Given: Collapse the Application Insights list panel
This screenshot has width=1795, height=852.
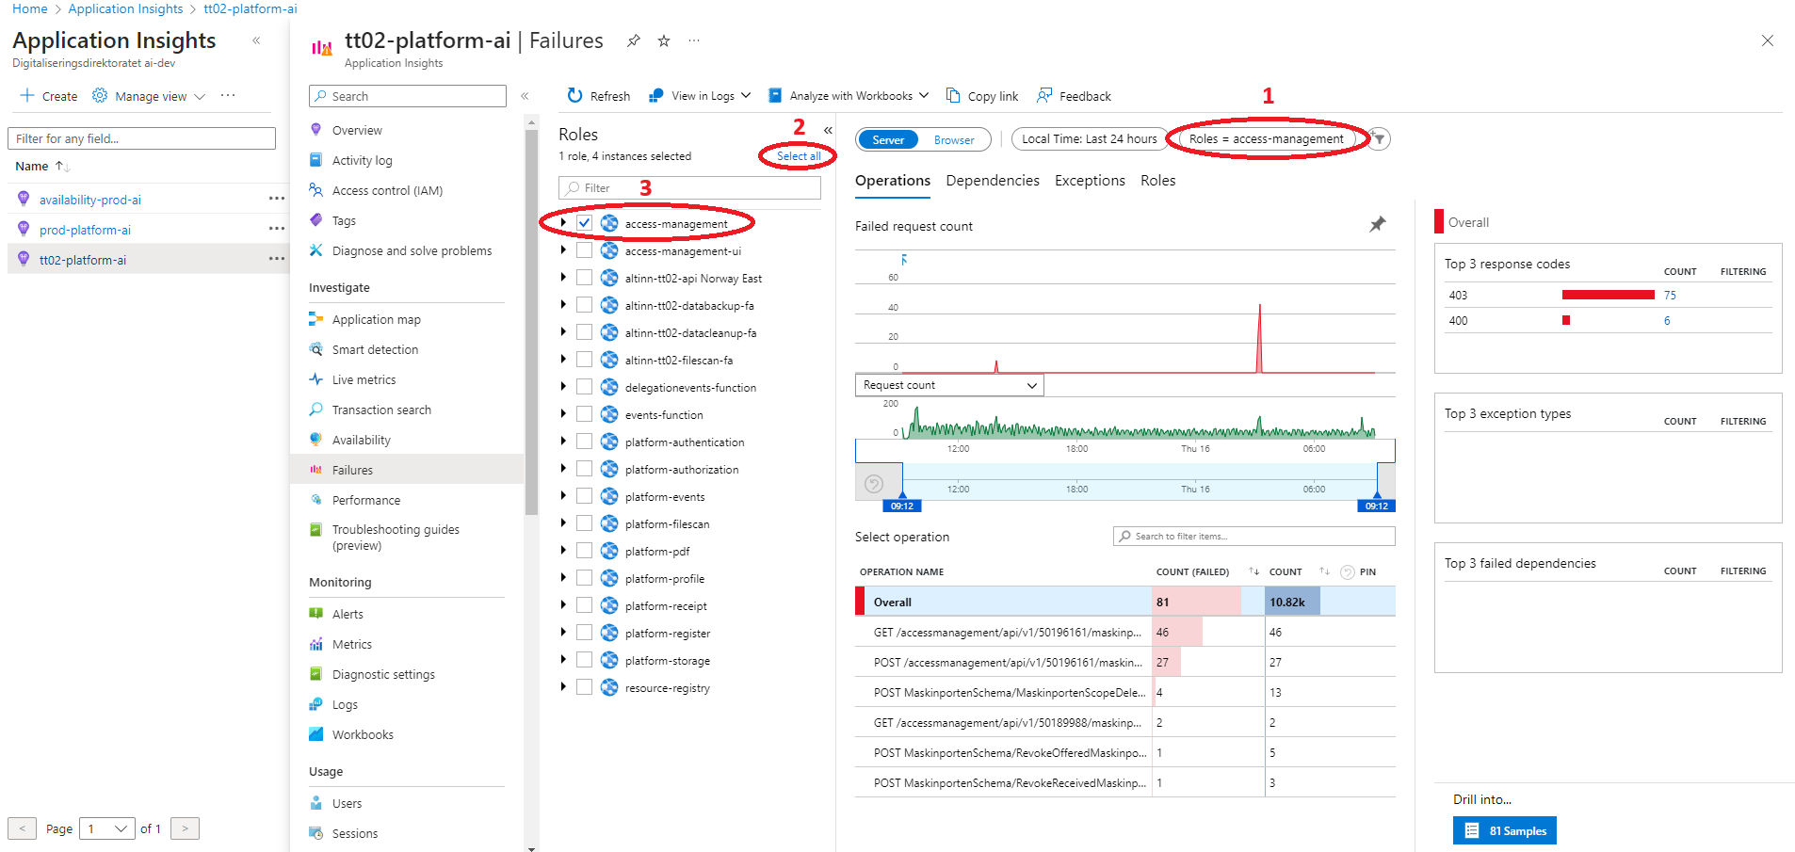Looking at the screenshot, I should coord(256,40).
